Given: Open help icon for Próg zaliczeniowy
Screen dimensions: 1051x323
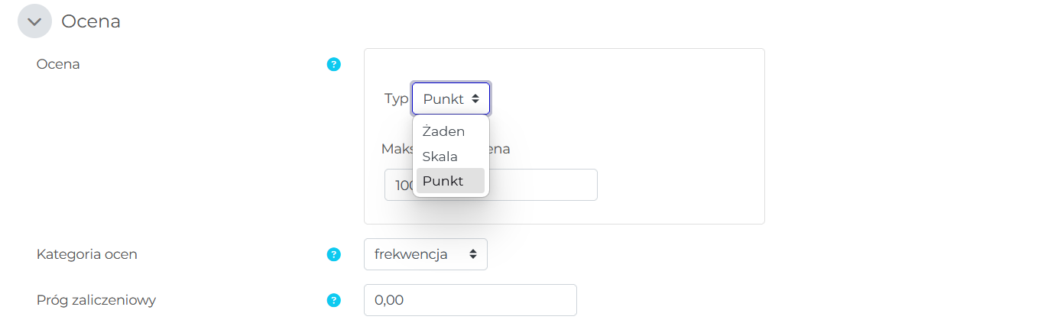Looking at the screenshot, I should pyautogui.click(x=333, y=300).
